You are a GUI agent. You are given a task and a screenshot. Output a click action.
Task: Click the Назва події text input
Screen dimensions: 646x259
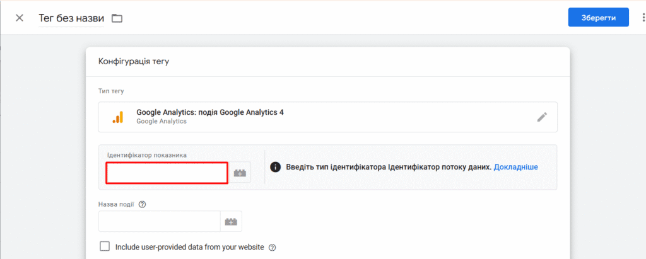(160, 222)
